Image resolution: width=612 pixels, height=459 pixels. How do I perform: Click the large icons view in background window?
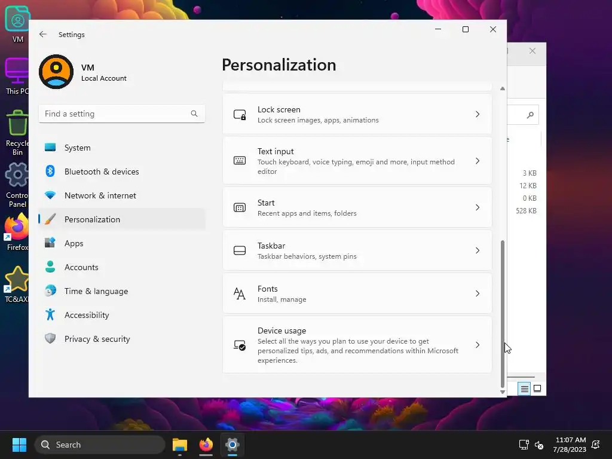[x=537, y=388]
